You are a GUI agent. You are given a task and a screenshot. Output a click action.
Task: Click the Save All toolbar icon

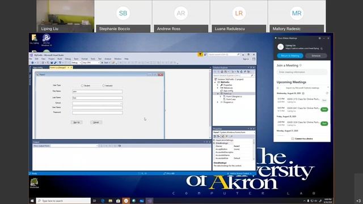(55, 63)
